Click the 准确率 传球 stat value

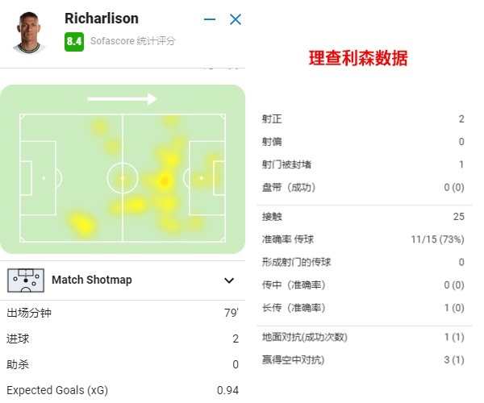coord(437,239)
